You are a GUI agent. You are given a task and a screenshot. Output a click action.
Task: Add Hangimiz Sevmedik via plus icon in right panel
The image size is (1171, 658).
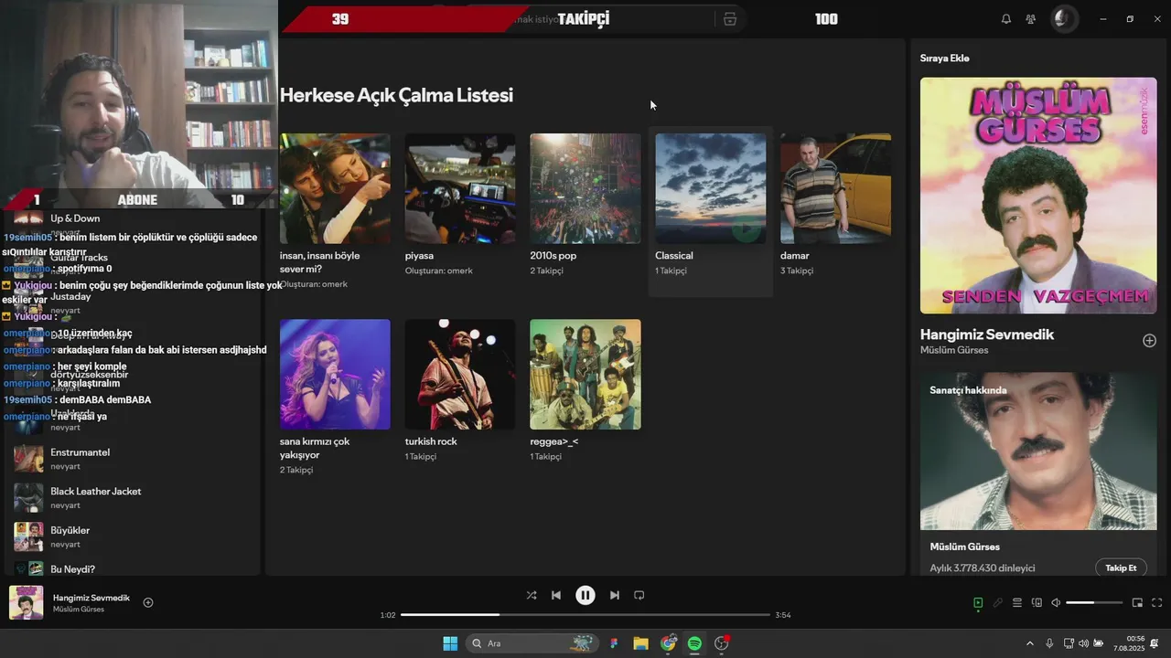(x=1150, y=341)
